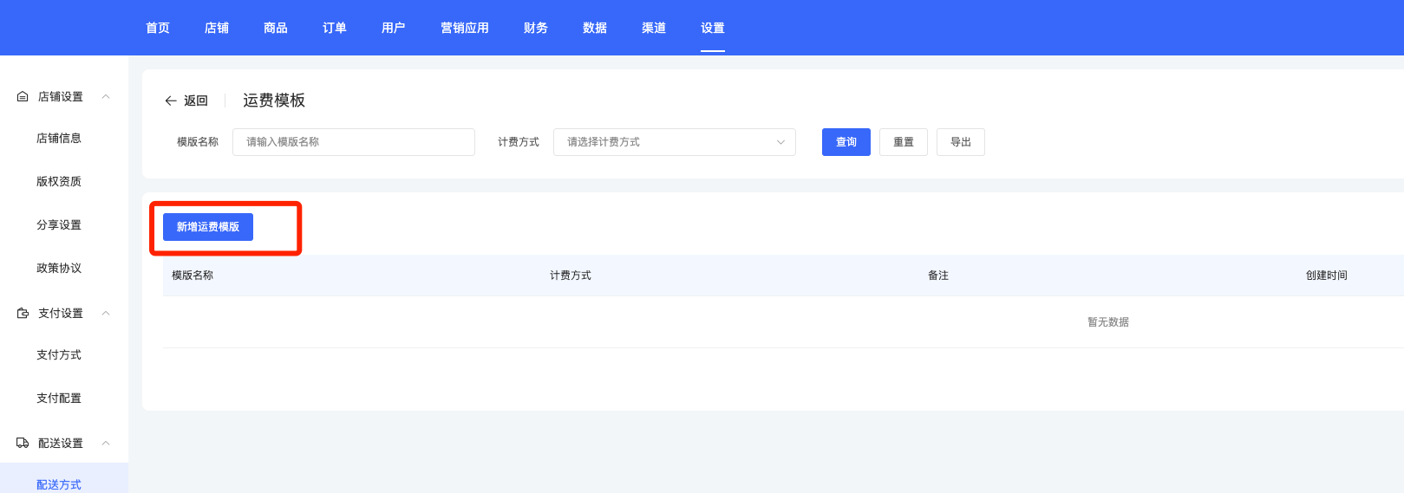This screenshot has width=1404, height=493.
Task: Open 营销应用 in top navigation
Action: (465, 28)
